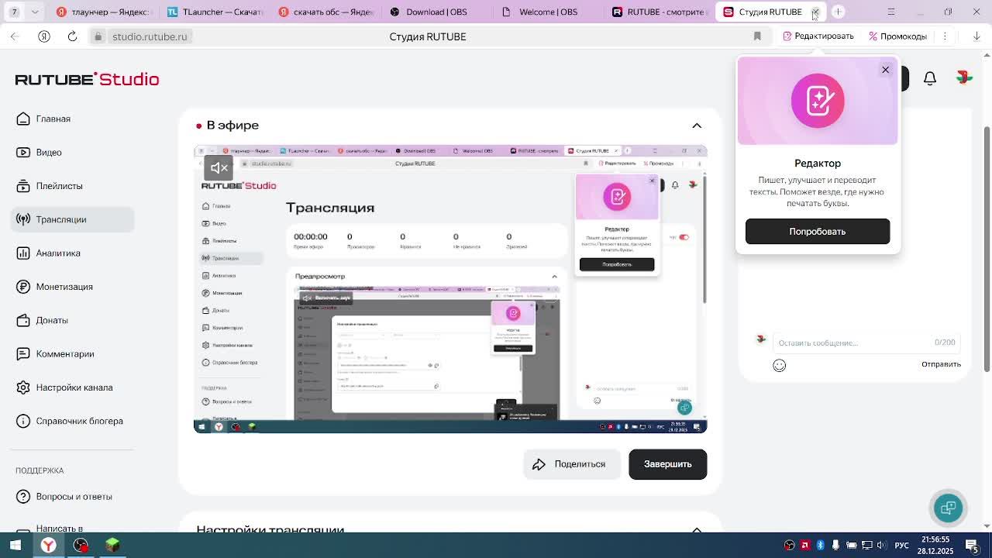Unmute the live preview sound icon
Image resolution: width=992 pixels, height=558 pixels.
219,167
